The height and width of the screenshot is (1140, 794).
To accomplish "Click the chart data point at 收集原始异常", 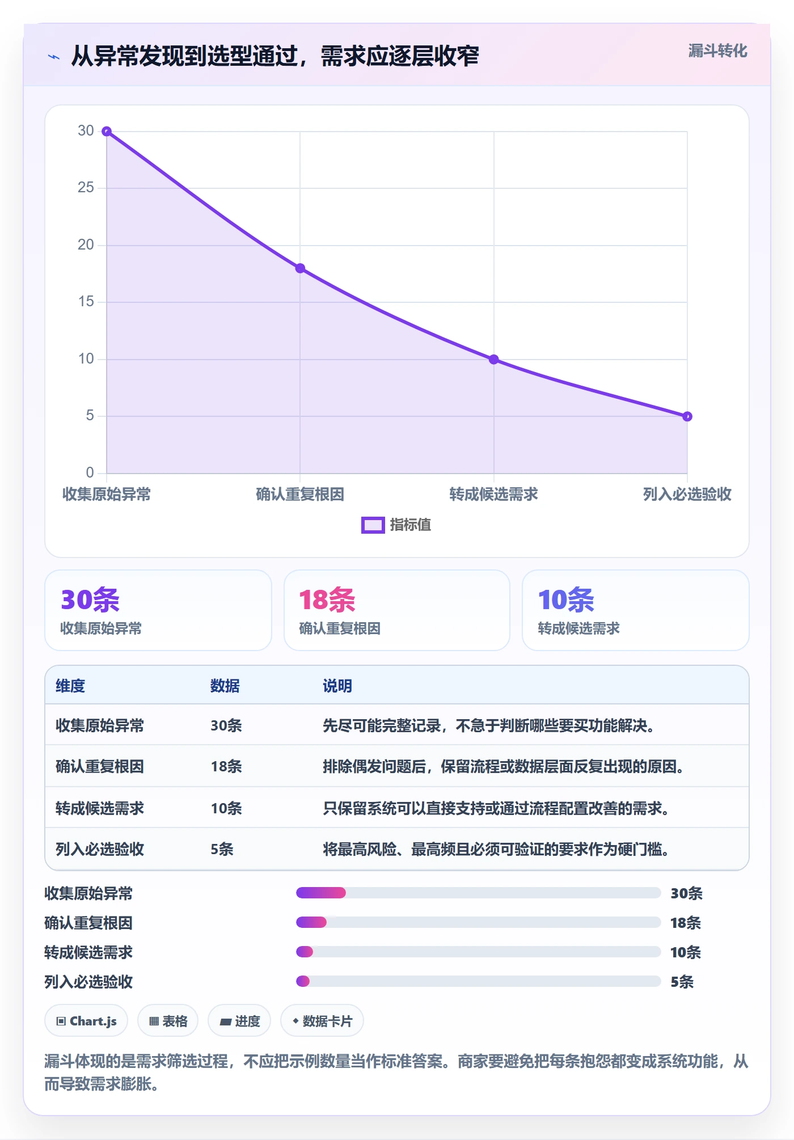I will coord(107,132).
